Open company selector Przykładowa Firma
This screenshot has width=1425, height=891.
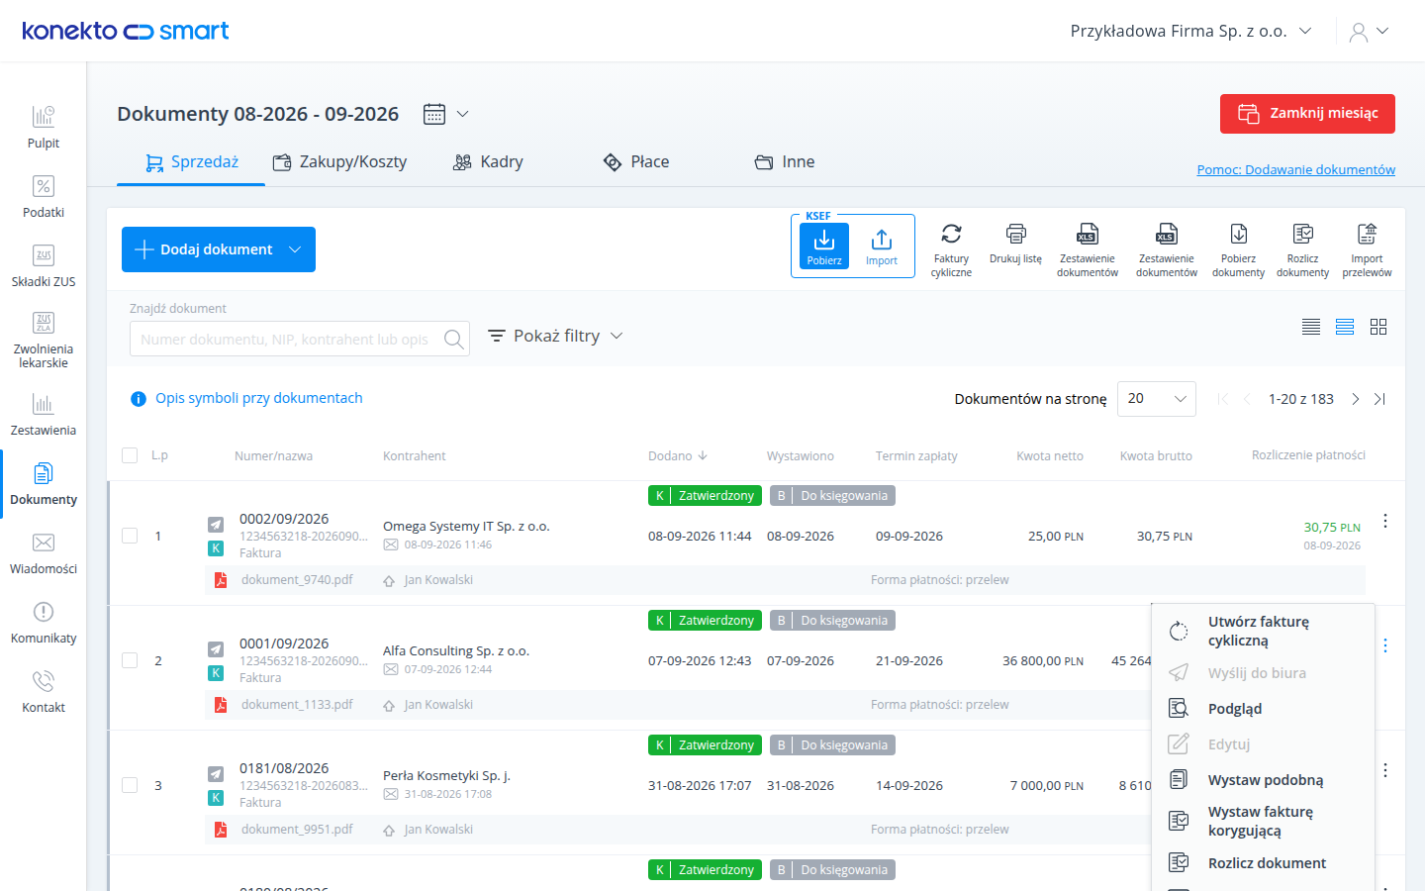[1190, 31]
